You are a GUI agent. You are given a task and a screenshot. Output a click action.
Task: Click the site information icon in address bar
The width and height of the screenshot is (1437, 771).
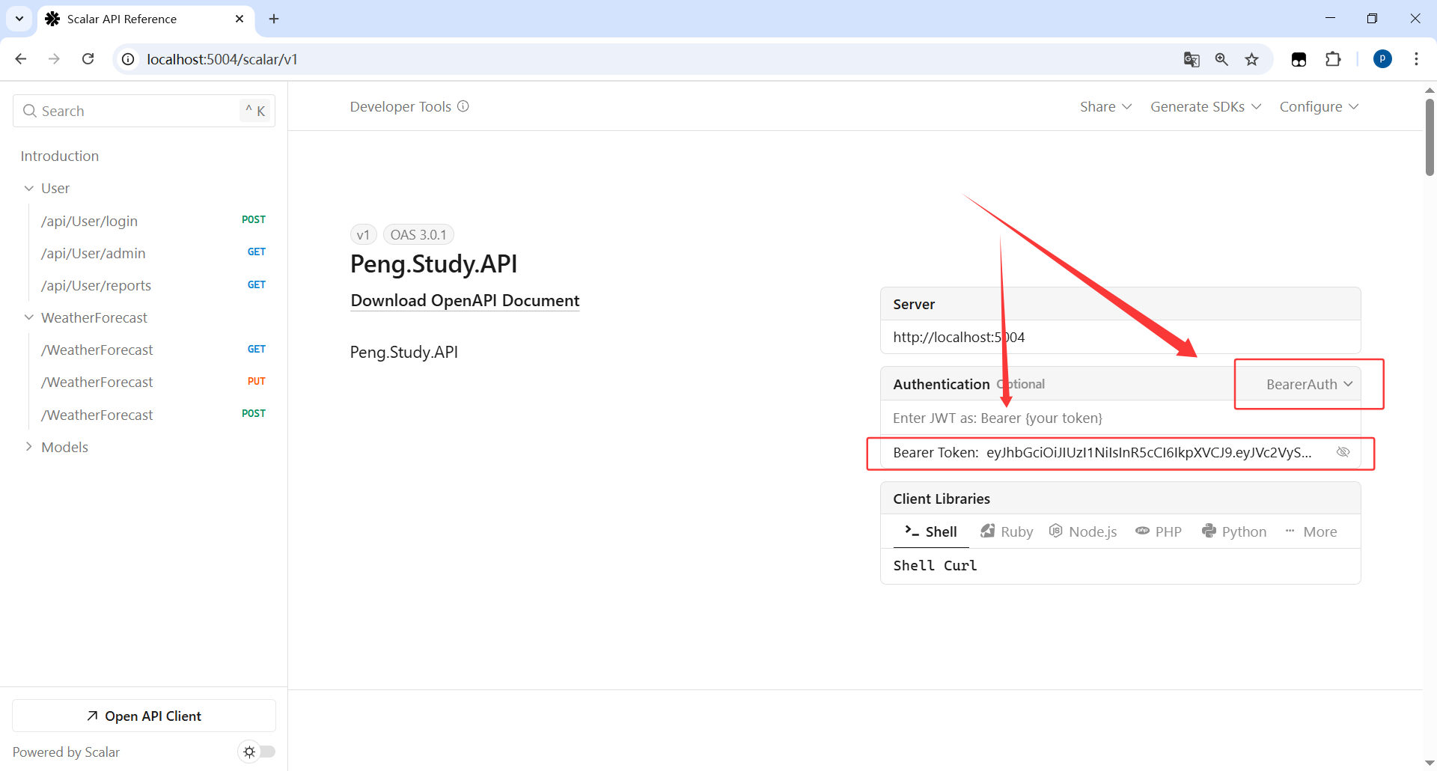129,59
